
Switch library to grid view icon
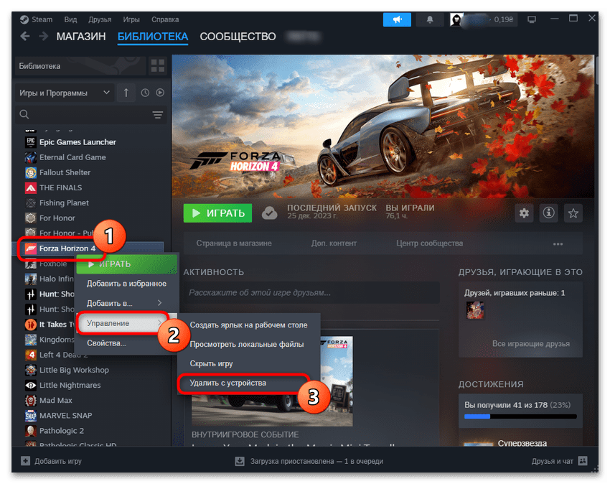[158, 66]
